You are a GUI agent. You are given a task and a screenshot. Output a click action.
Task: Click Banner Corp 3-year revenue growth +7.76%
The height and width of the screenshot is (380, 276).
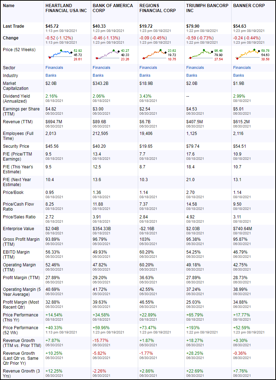(240, 371)
